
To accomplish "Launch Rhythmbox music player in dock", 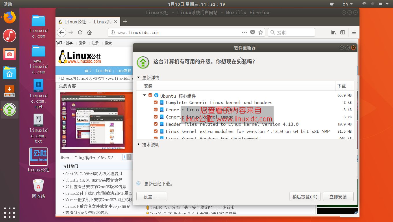I will click(10, 36).
